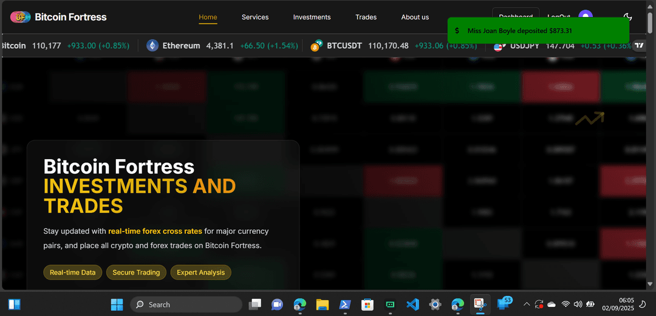Click the Ethereum coin icon in ticker
Image resolution: width=656 pixels, height=316 pixels.
(152, 46)
